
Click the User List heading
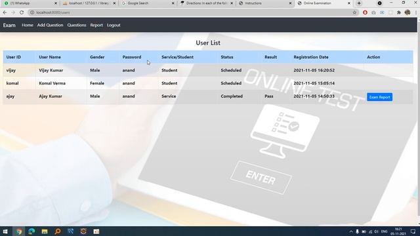(208, 43)
